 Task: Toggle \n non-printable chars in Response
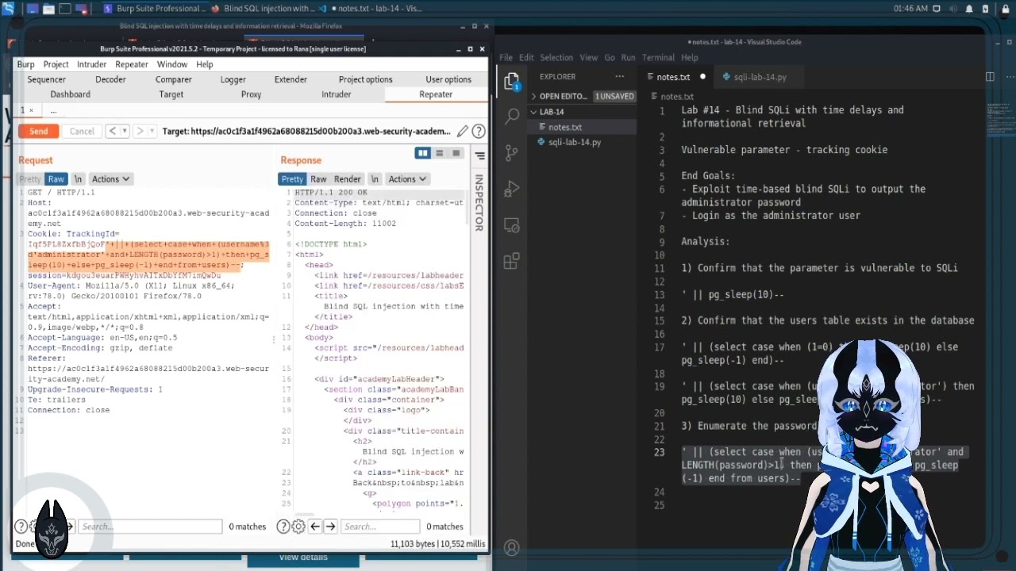[x=375, y=179]
